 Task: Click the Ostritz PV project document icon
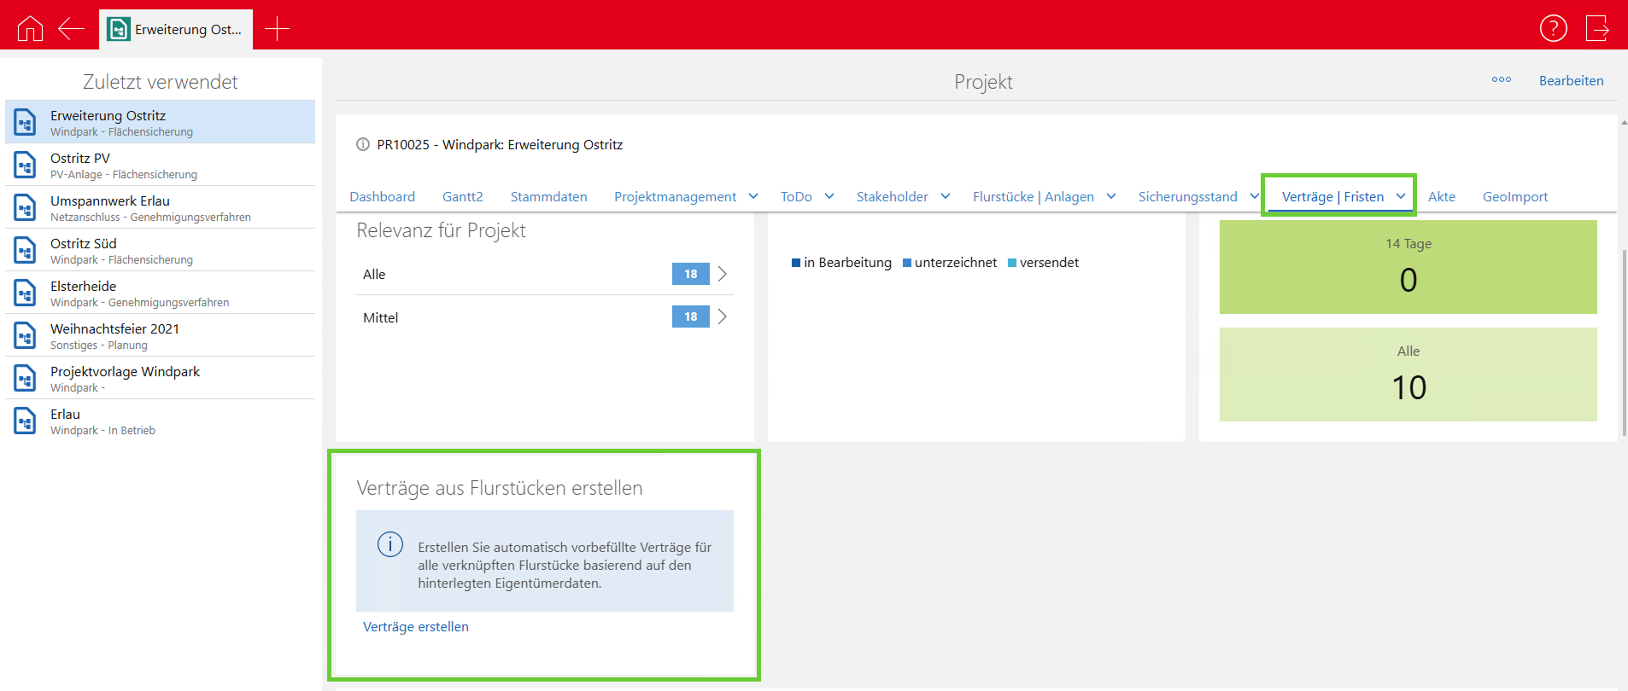tap(26, 165)
